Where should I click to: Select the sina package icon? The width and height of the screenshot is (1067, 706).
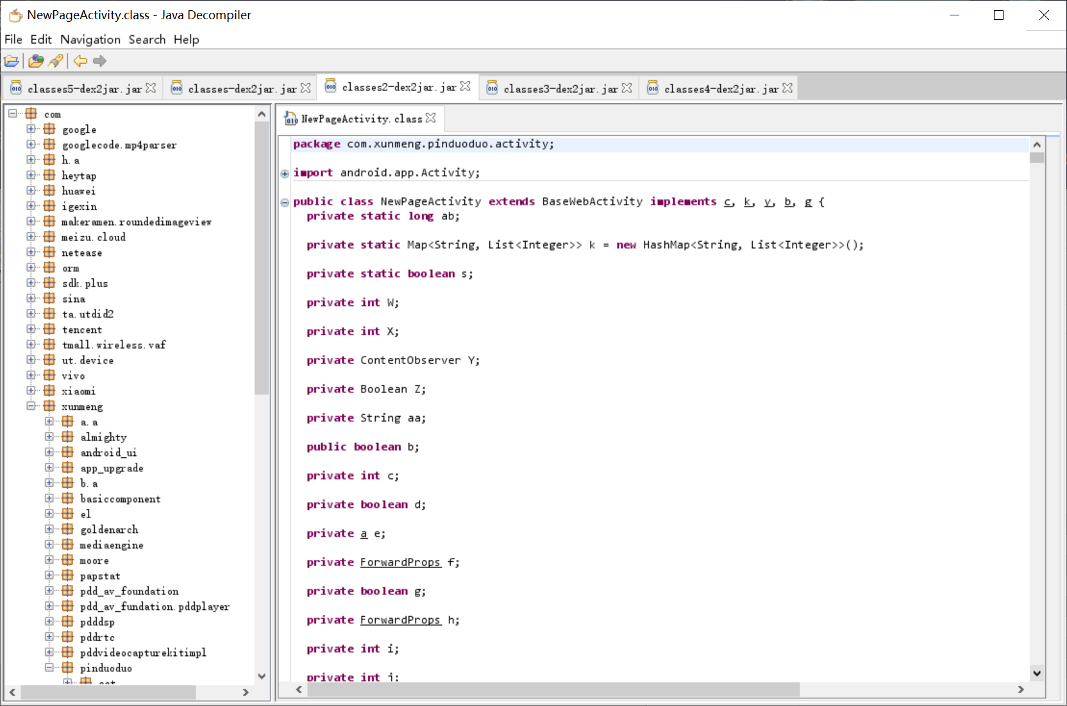tap(49, 298)
